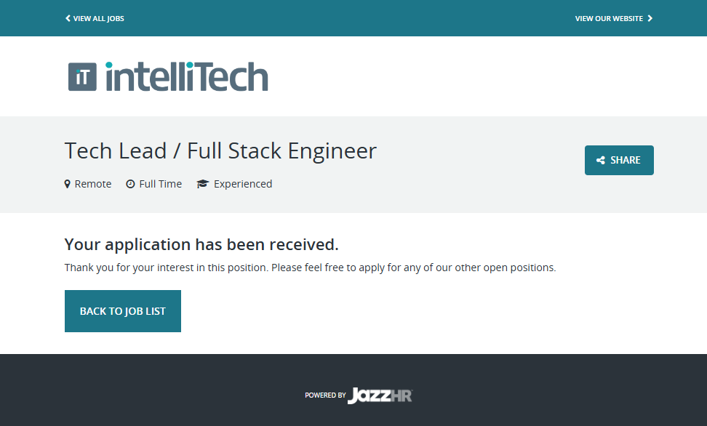Click the left chevron beside View All Jobs
Image resolution: width=707 pixels, height=426 pixels.
coord(68,18)
